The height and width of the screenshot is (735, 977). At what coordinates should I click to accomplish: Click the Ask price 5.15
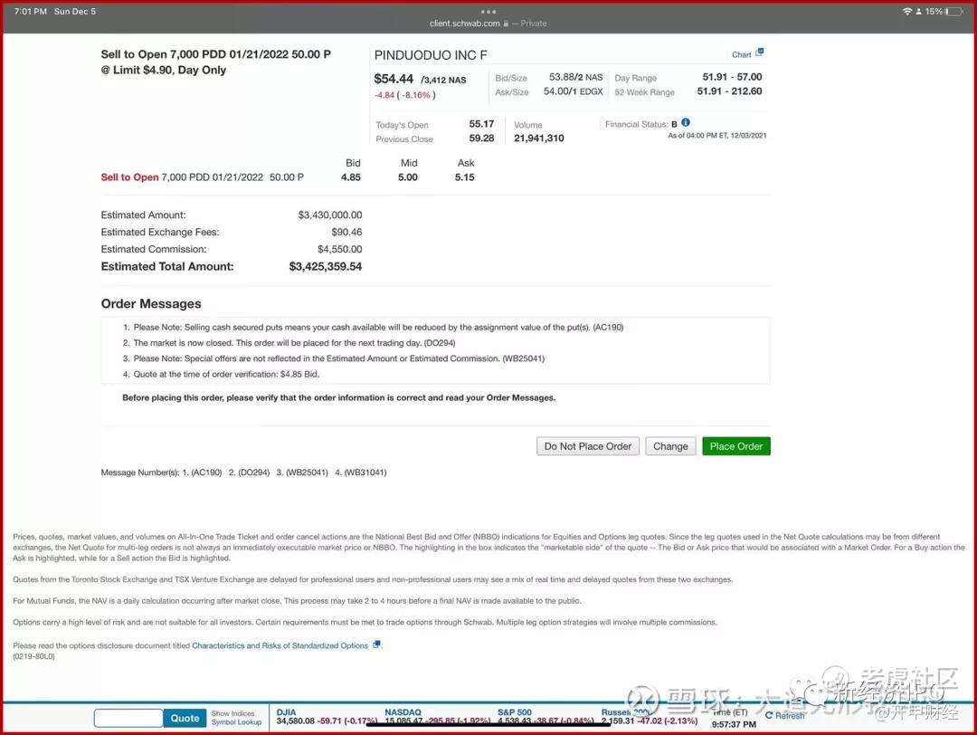(464, 177)
